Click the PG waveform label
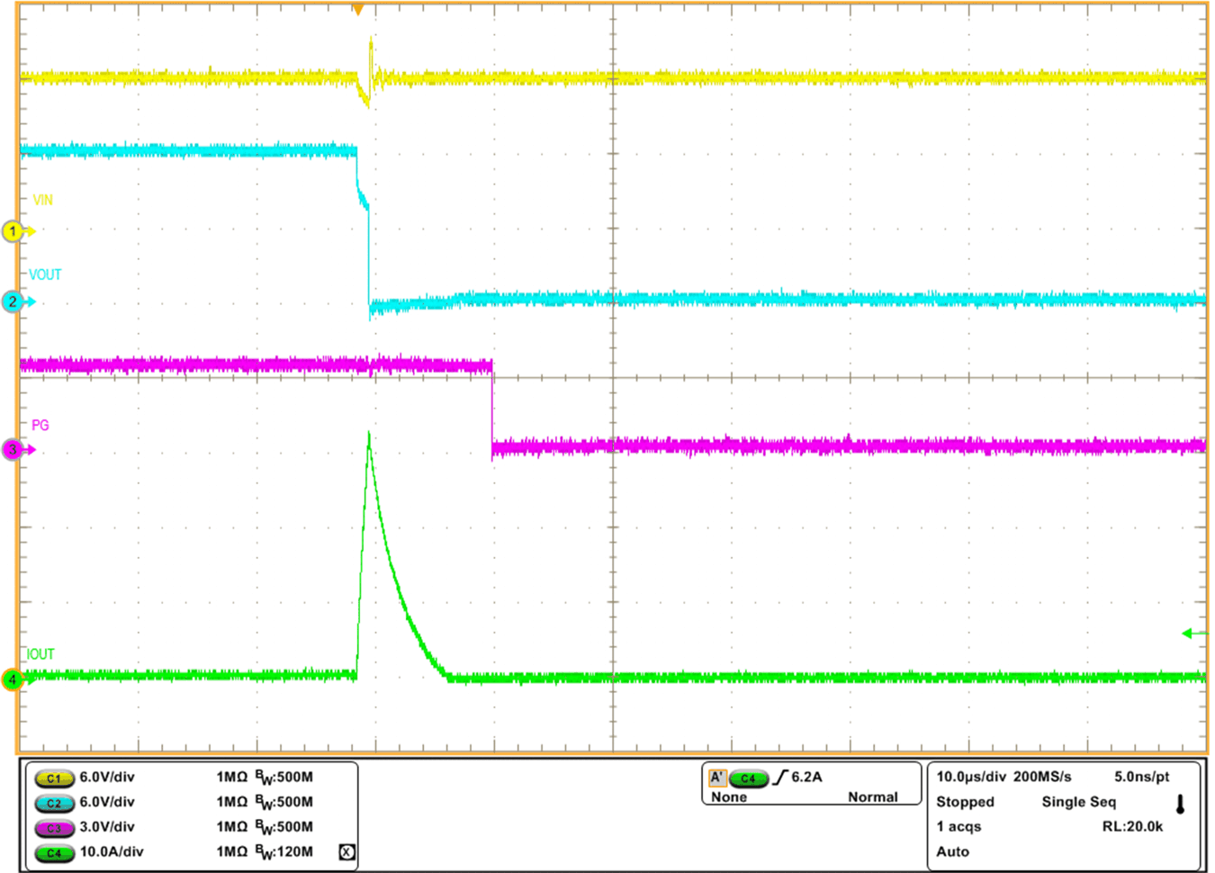Viewport: 1215px width, 873px height. pos(40,425)
